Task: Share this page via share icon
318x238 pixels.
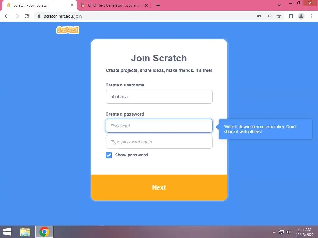Action: 269,16
